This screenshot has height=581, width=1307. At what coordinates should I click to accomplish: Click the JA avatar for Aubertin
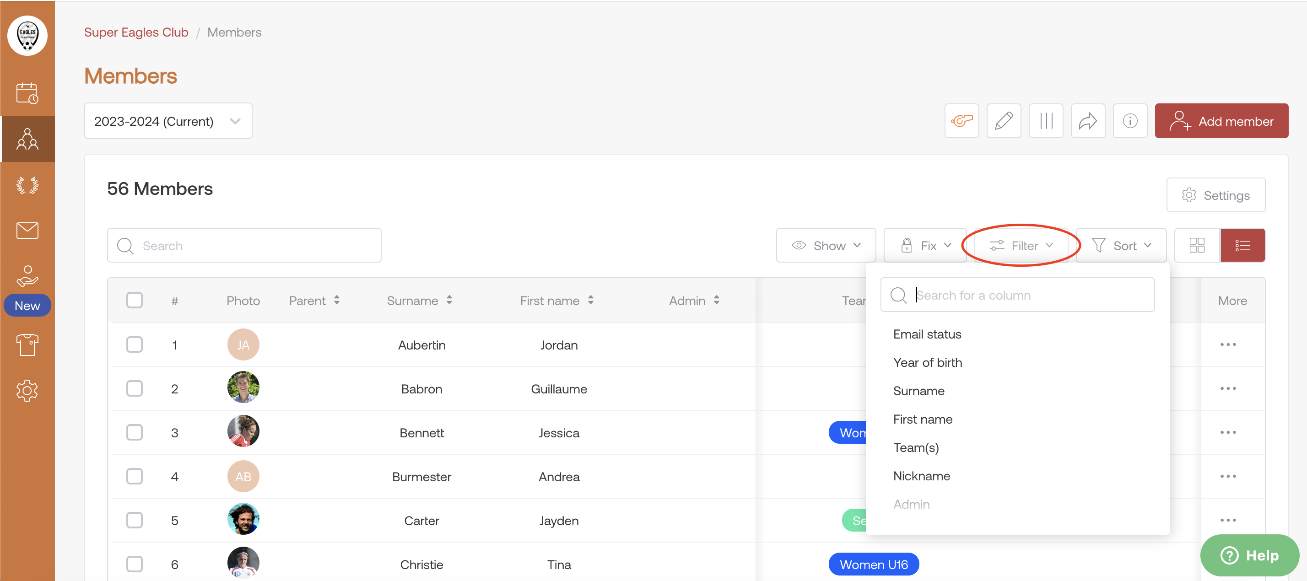[x=243, y=344]
